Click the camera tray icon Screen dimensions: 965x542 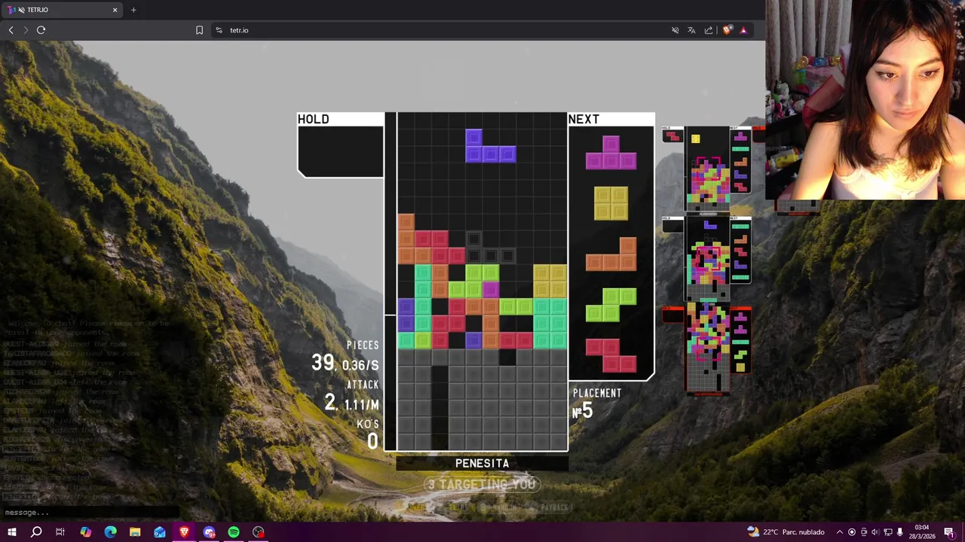pyautogui.click(x=864, y=532)
